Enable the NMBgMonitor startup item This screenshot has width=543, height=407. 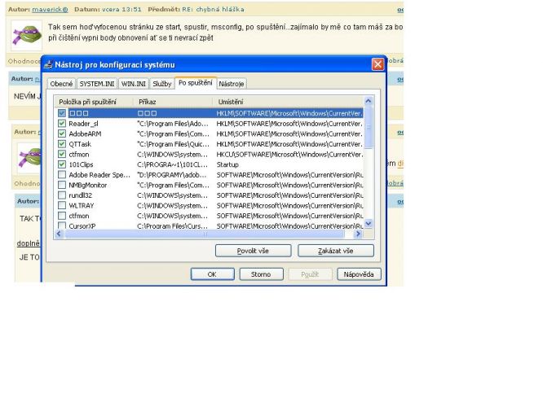(x=62, y=185)
